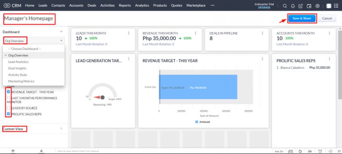Click the vertical scrollbar on right
Screen dimensions: 342x154
click(x=340, y=65)
